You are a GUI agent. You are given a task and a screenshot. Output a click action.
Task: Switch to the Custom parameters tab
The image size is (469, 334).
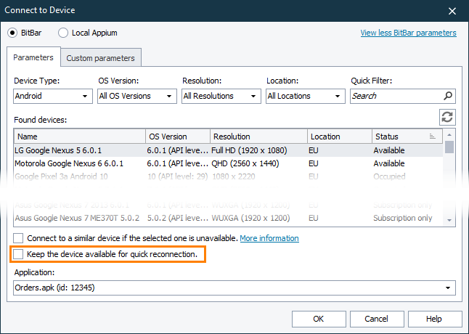(x=100, y=57)
